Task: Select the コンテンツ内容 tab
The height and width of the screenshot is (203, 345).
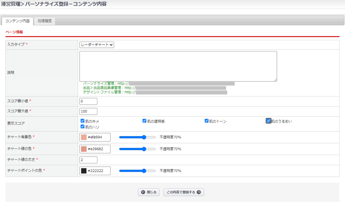Action: pos(18,21)
